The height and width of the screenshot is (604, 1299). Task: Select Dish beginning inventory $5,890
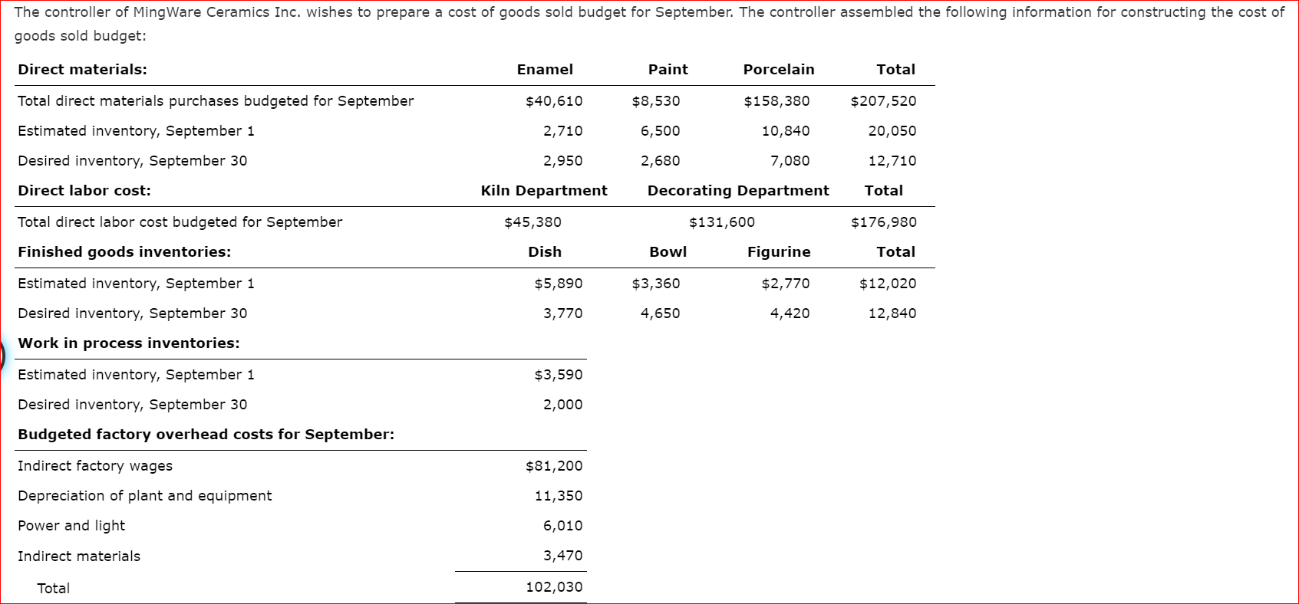pyautogui.click(x=559, y=284)
